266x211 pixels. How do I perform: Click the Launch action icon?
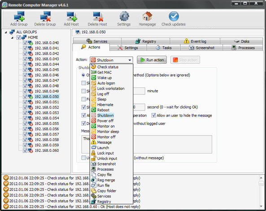[x=93, y=148]
